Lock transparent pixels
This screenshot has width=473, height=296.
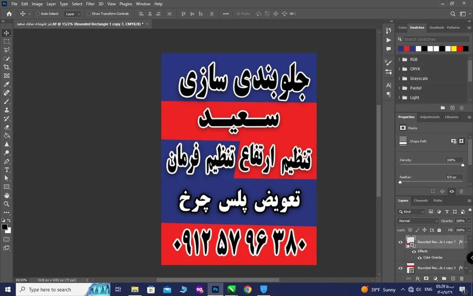[x=410, y=230]
